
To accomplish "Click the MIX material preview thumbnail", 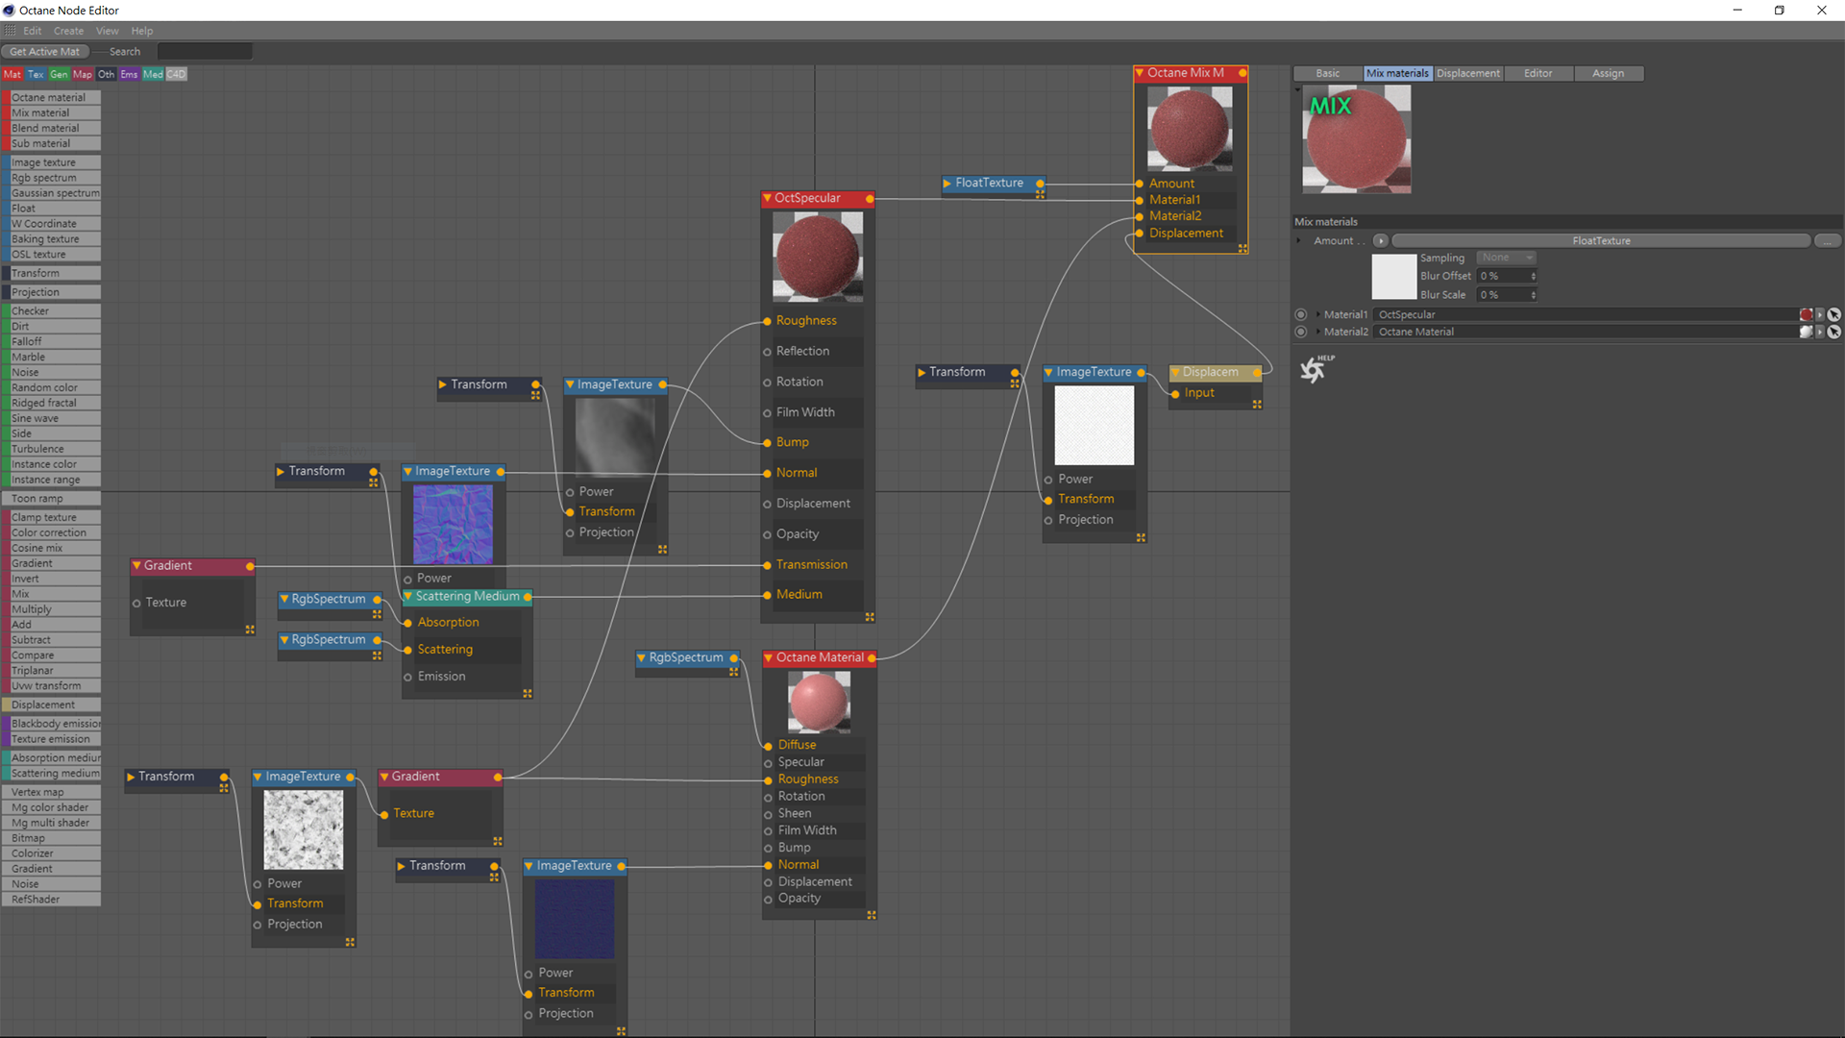I will [1357, 139].
